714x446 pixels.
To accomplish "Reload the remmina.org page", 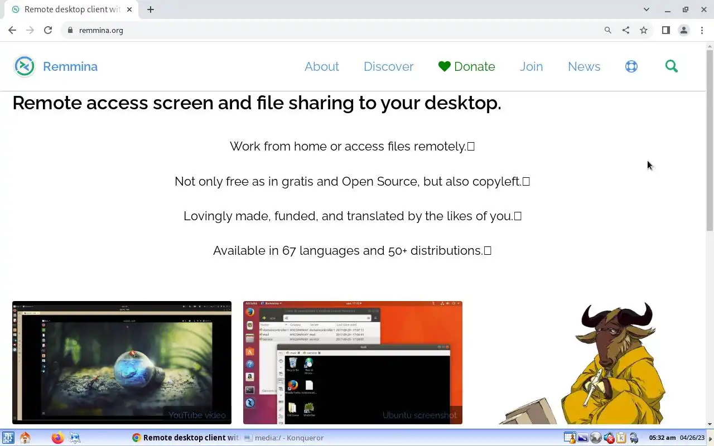I will (x=48, y=30).
